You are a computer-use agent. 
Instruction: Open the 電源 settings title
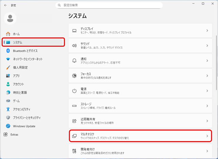(83, 89)
